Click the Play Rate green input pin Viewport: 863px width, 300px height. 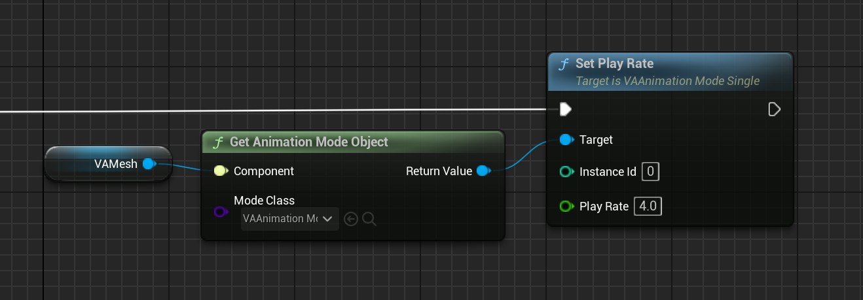[x=567, y=207]
